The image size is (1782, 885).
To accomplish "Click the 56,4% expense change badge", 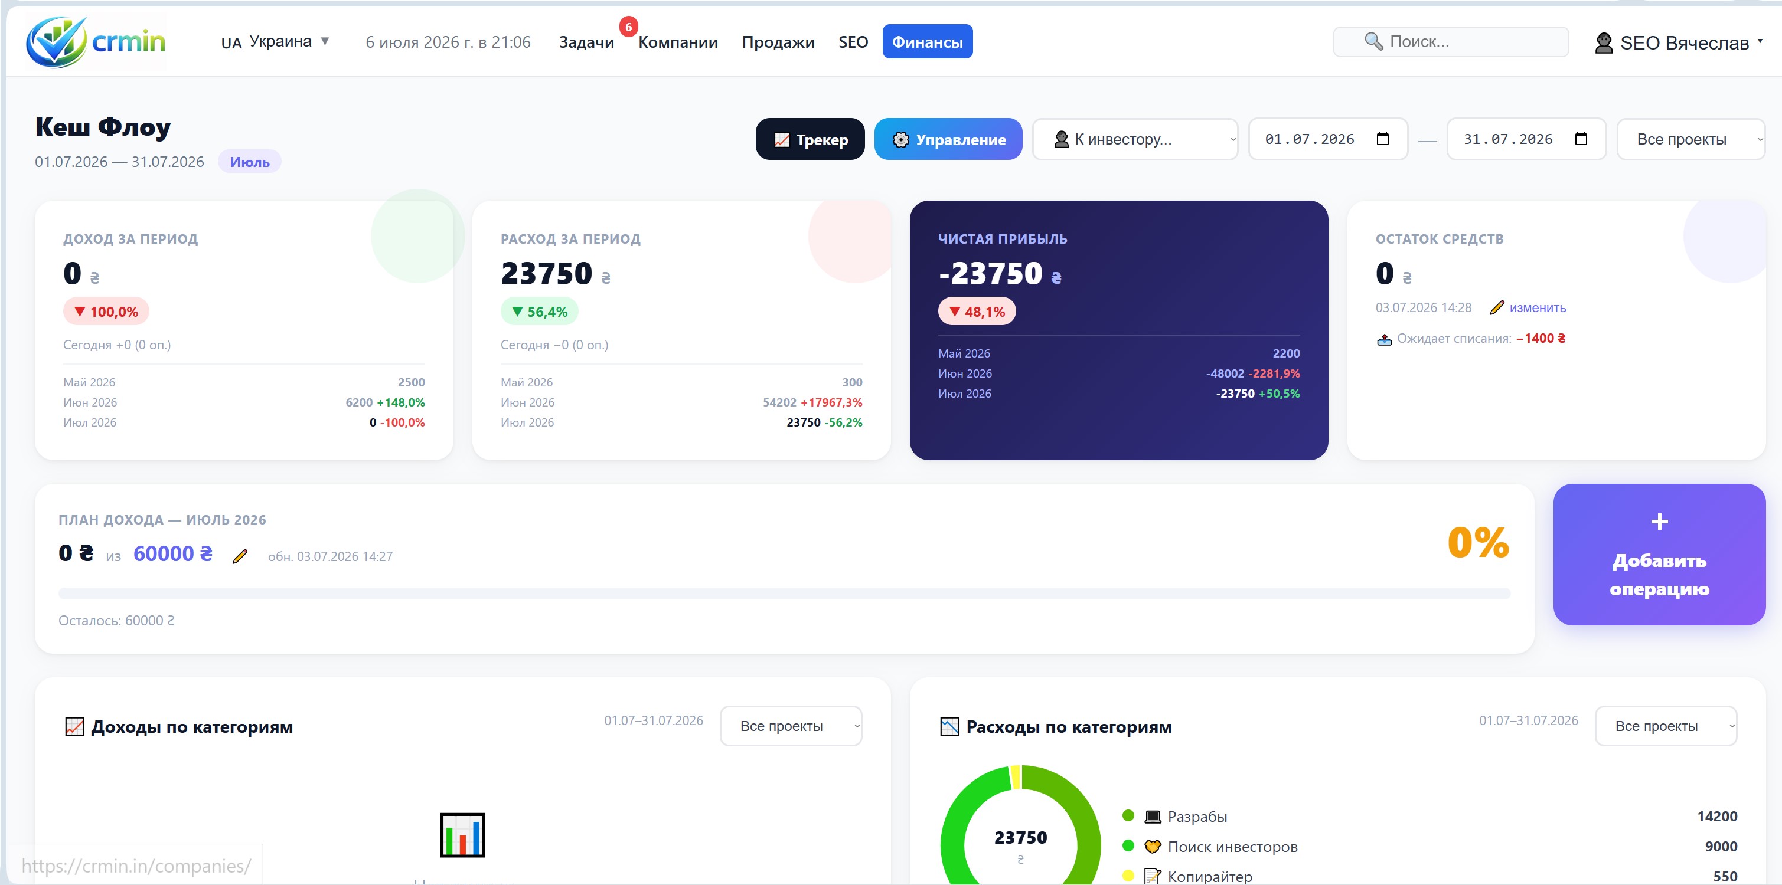I will (539, 311).
